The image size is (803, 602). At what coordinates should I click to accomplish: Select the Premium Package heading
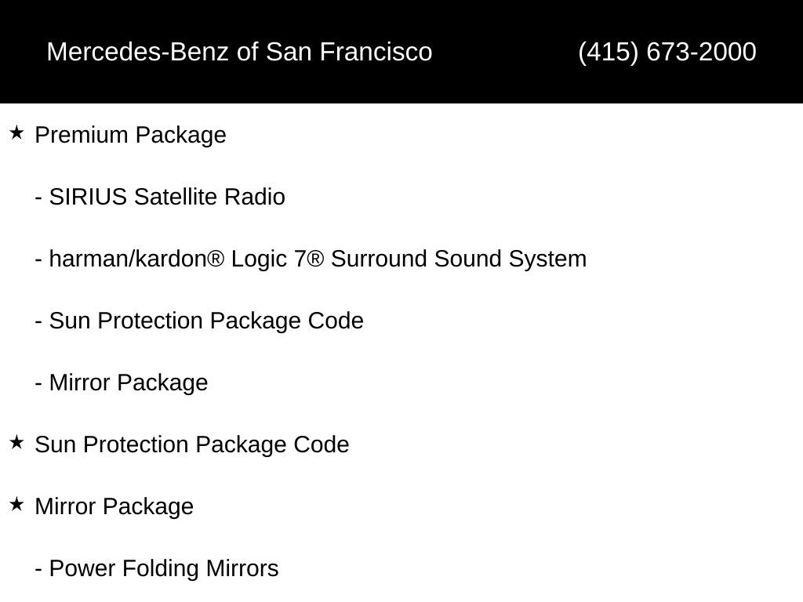click(x=130, y=136)
